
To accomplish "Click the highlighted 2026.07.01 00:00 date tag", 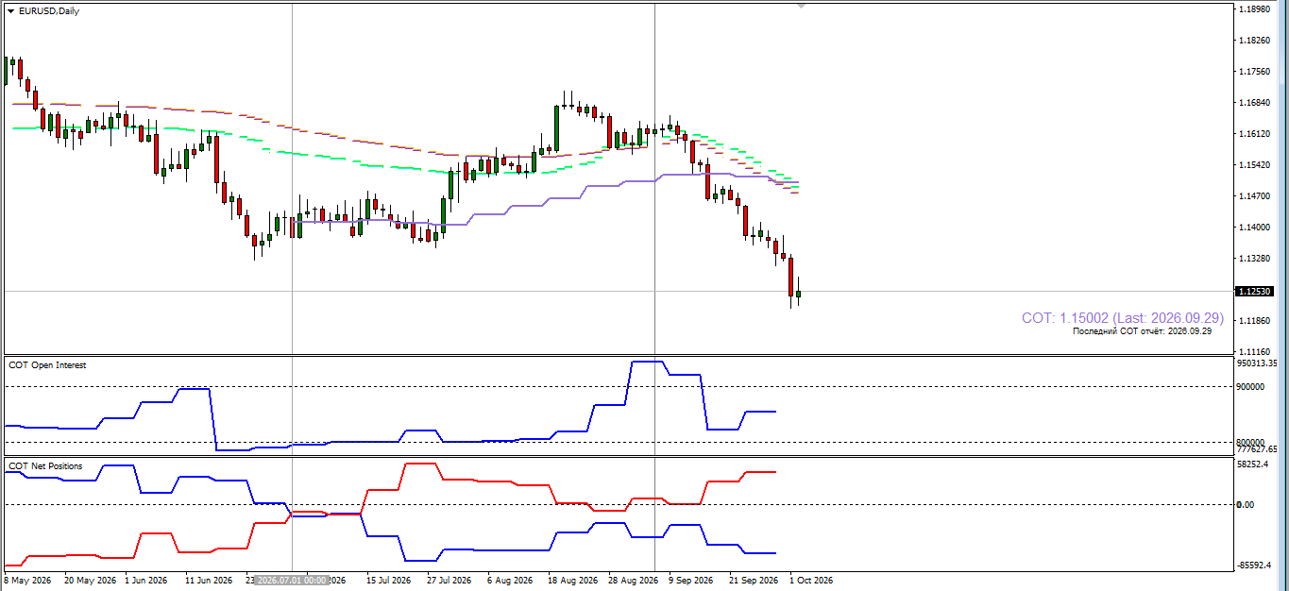I will click(x=292, y=581).
